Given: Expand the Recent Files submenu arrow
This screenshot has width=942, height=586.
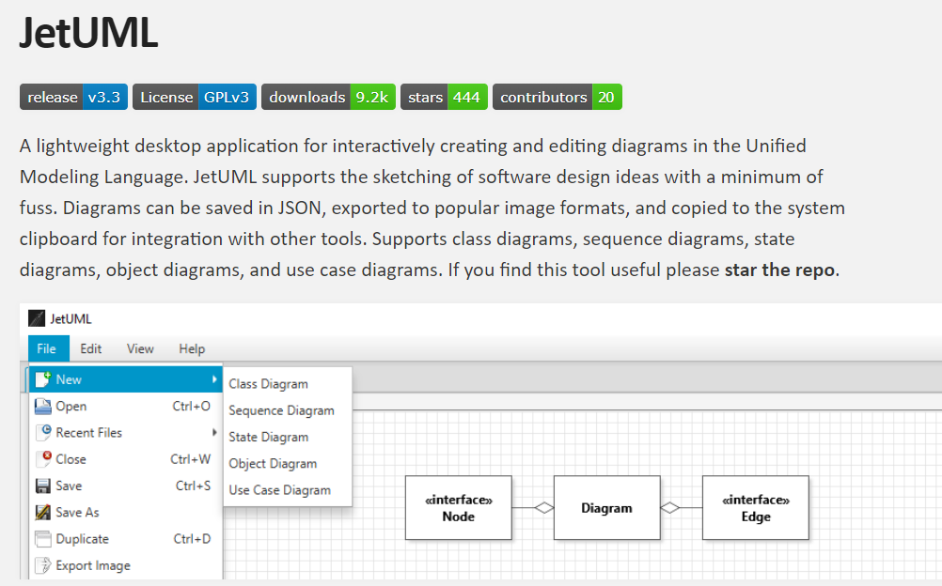Looking at the screenshot, I should click(214, 432).
